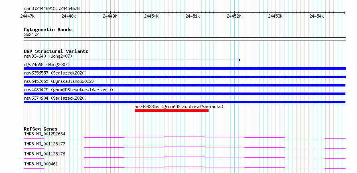Screen dimensions: 357x173
Task: Click the 24453k ruler position
Action: click(x=276, y=16)
